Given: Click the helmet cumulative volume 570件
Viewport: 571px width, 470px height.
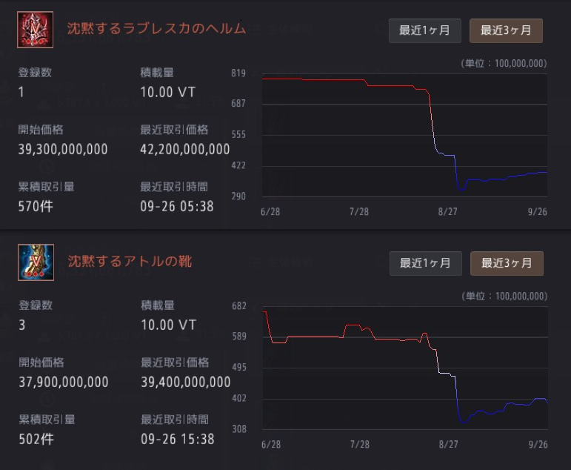Looking at the screenshot, I should pos(36,206).
